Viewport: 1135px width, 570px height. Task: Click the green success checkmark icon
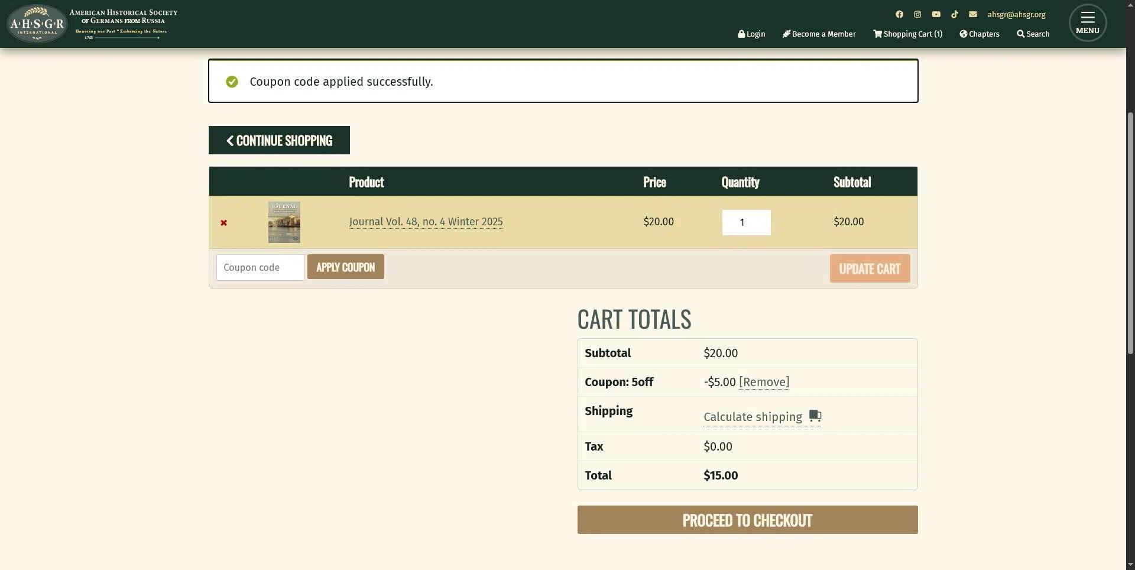tap(232, 82)
